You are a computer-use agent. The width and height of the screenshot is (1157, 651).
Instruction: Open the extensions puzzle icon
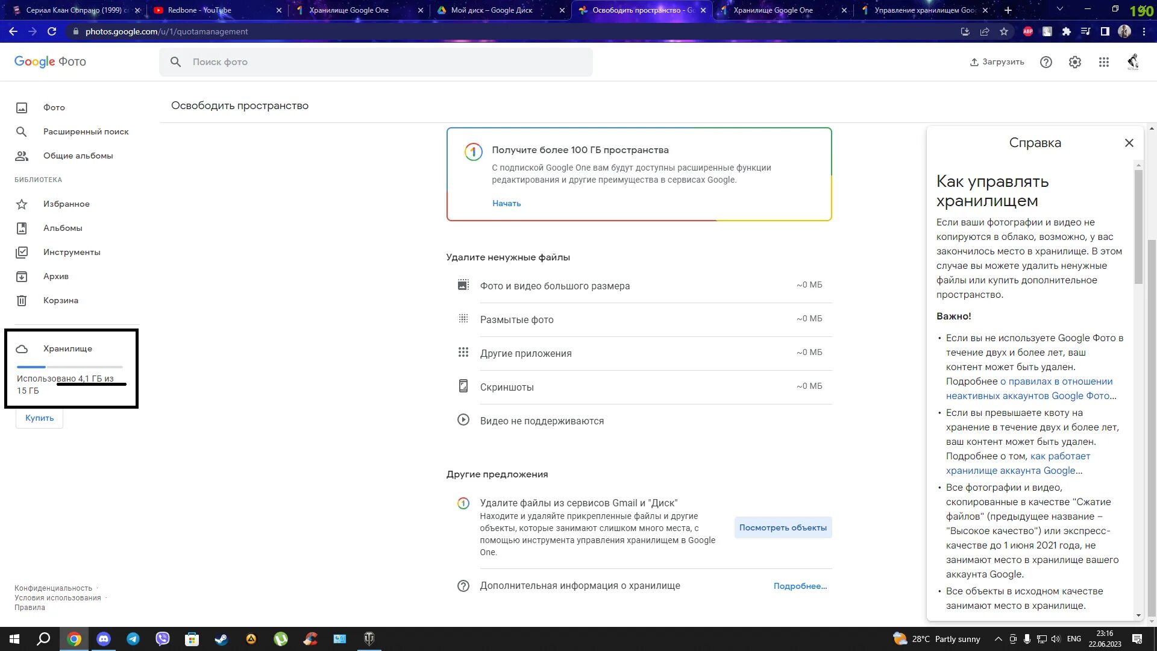tap(1067, 31)
